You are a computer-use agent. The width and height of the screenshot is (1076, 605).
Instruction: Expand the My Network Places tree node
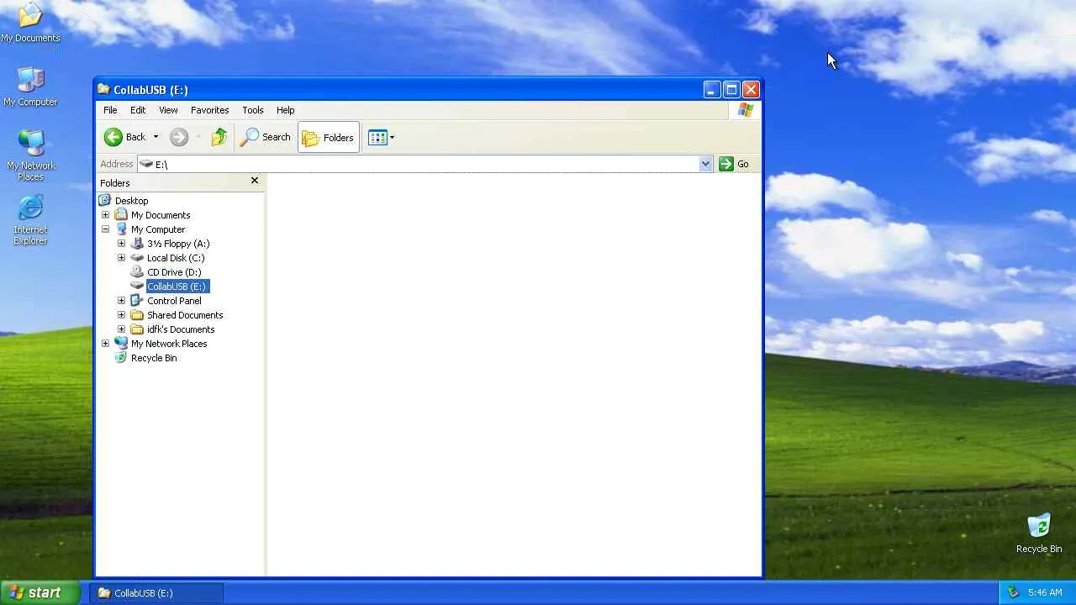pos(105,344)
